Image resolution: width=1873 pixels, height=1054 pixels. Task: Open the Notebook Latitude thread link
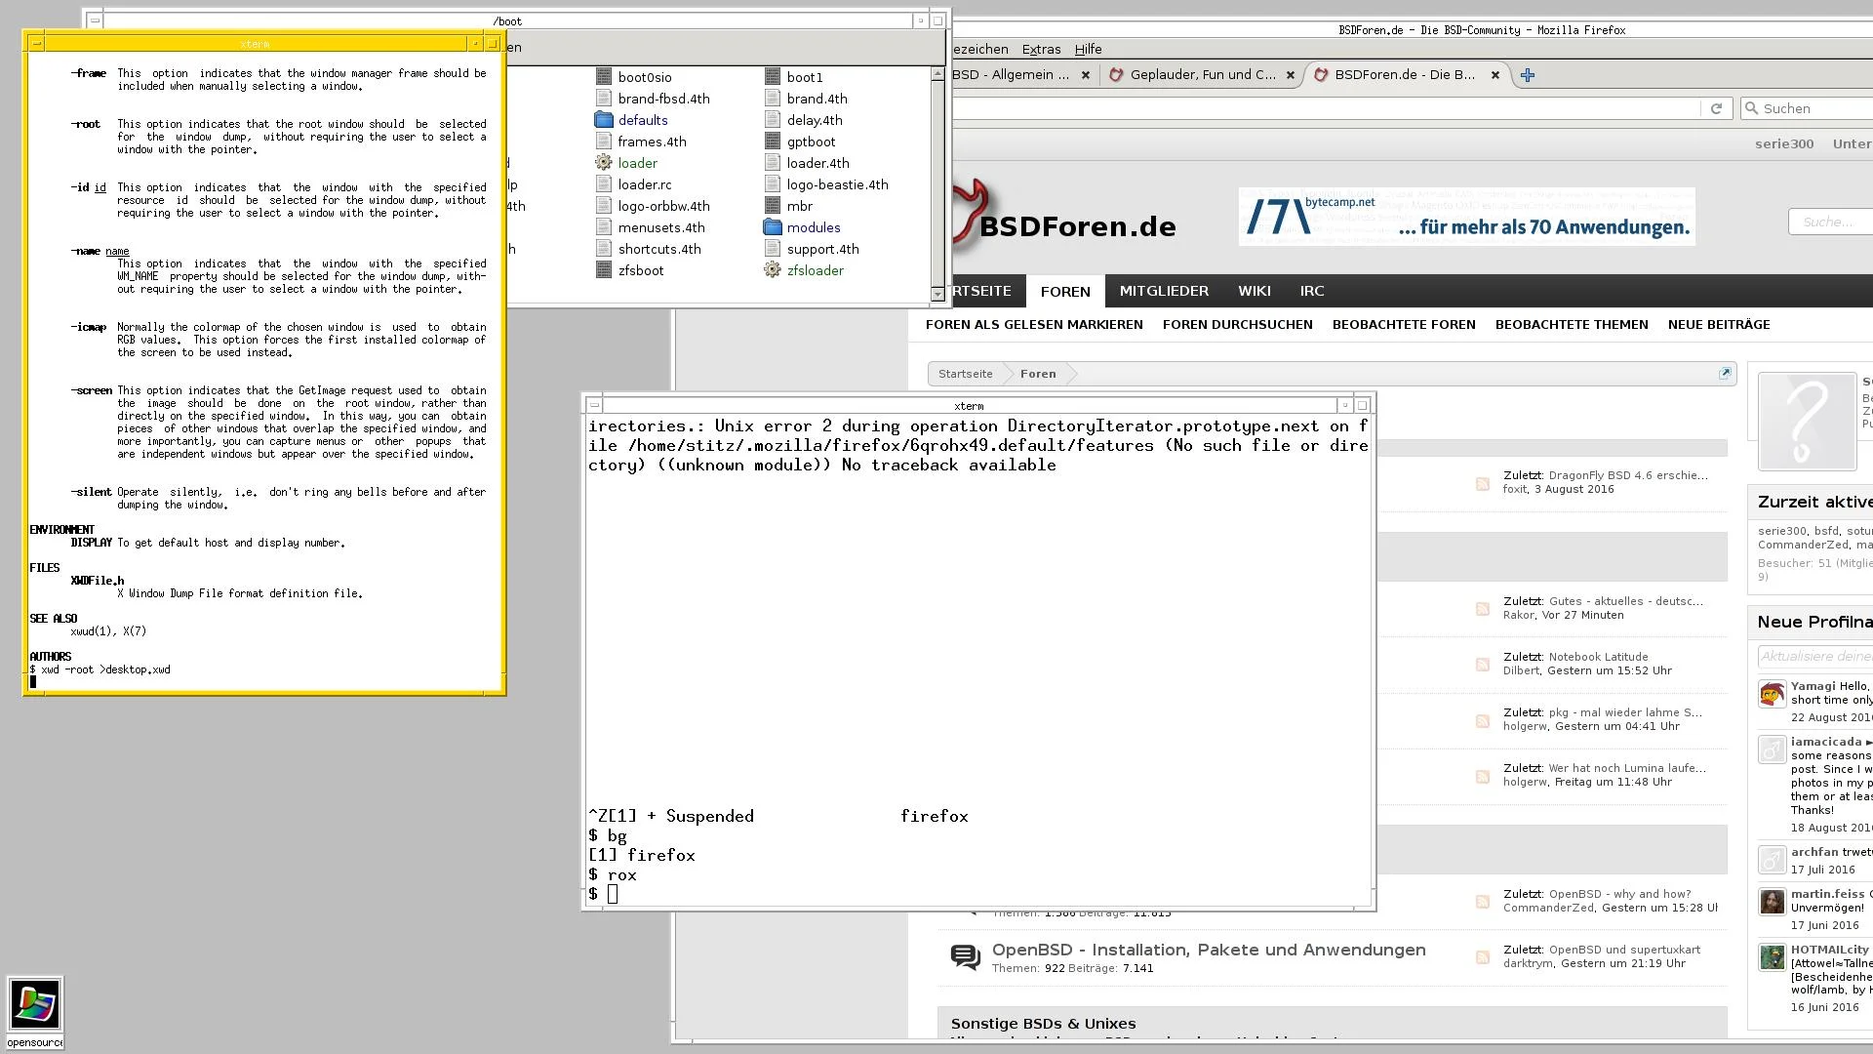coord(1598,657)
